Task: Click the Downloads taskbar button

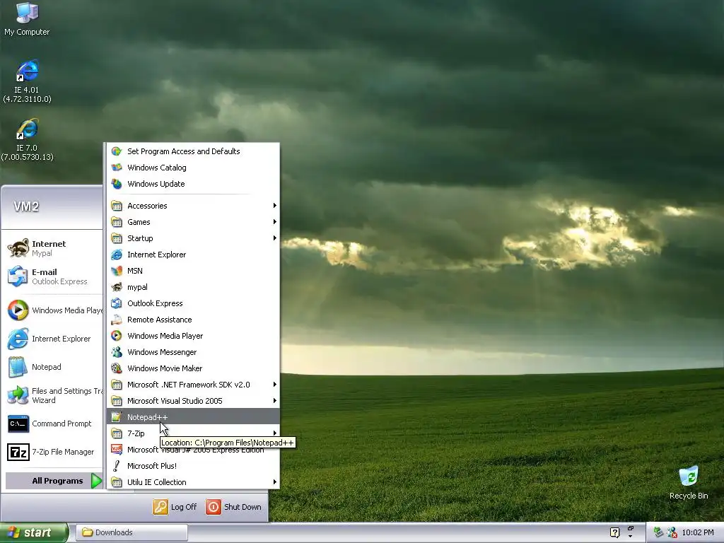Action: tap(132, 533)
